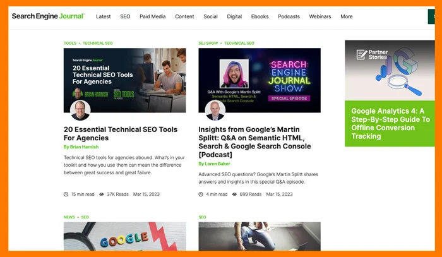
Task: Click the TOOLS category tag
Action: pyautogui.click(x=70, y=43)
